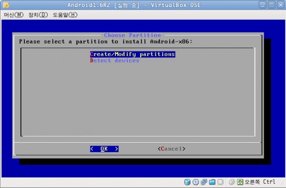
Task: Click the mouse integration status icon
Action: (232, 182)
